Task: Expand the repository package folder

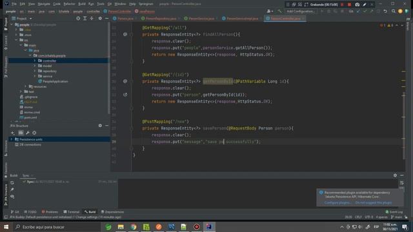Action: (x=34, y=71)
